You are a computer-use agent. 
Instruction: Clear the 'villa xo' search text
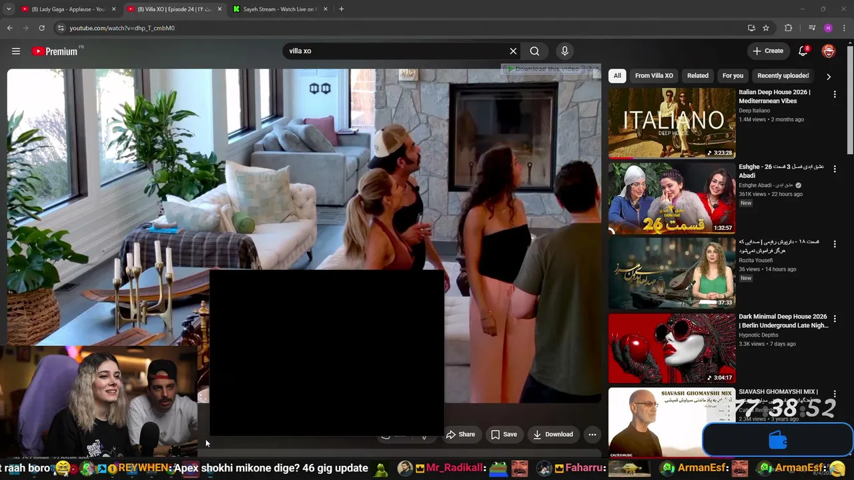513,51
